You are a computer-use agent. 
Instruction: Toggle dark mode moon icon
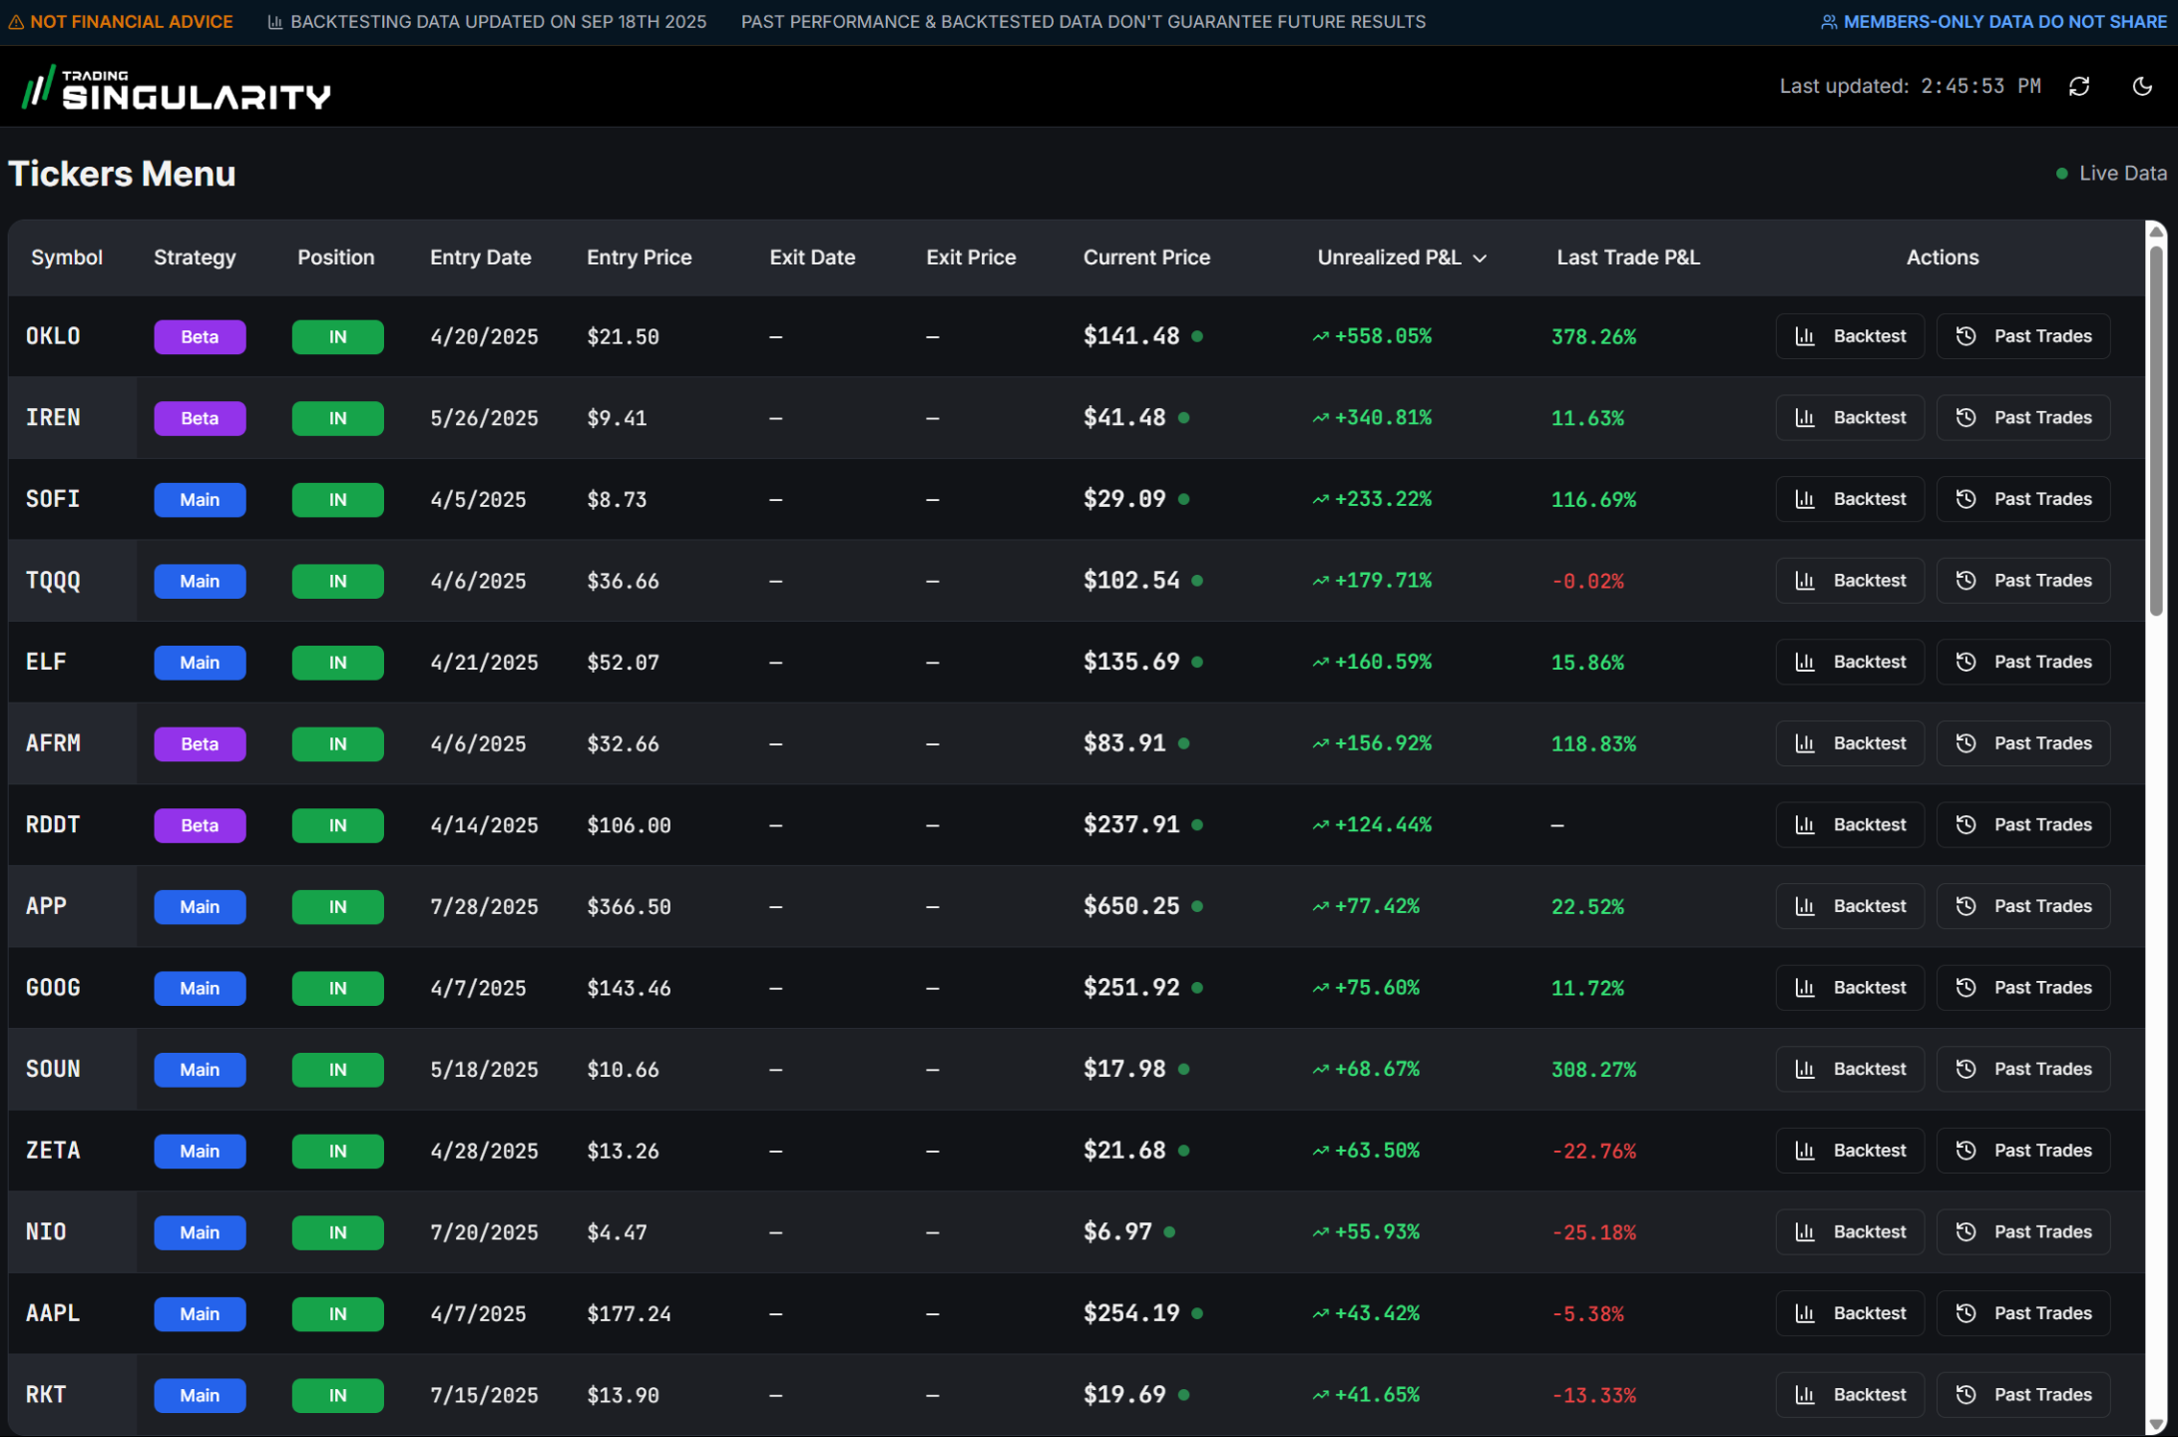[2142, 87]
